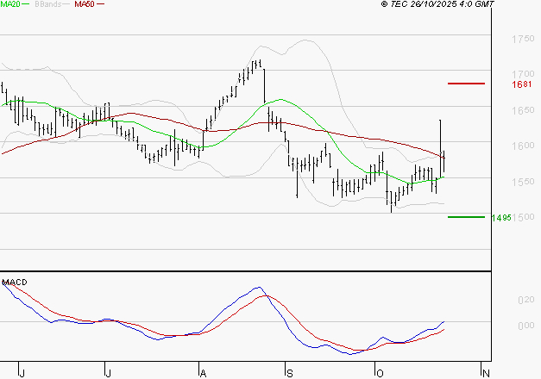Click the 1650 price axis label

point(523,110)
